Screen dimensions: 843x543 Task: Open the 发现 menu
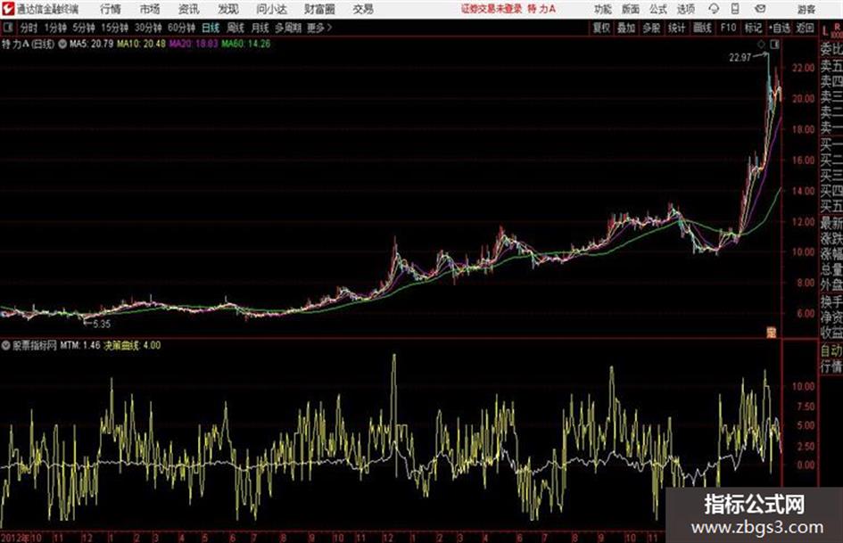[x=228, y=9]
